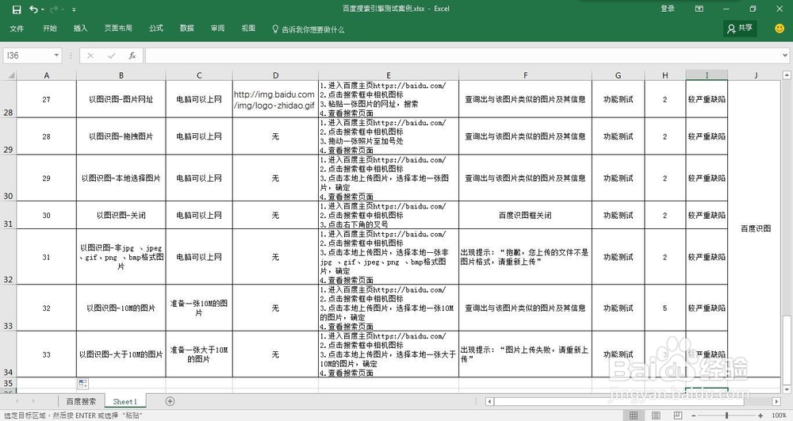The width and height of the screenshot is (793, 421).
Task: Open the 审阅 ribbon tab
Action: click(217, 29)
